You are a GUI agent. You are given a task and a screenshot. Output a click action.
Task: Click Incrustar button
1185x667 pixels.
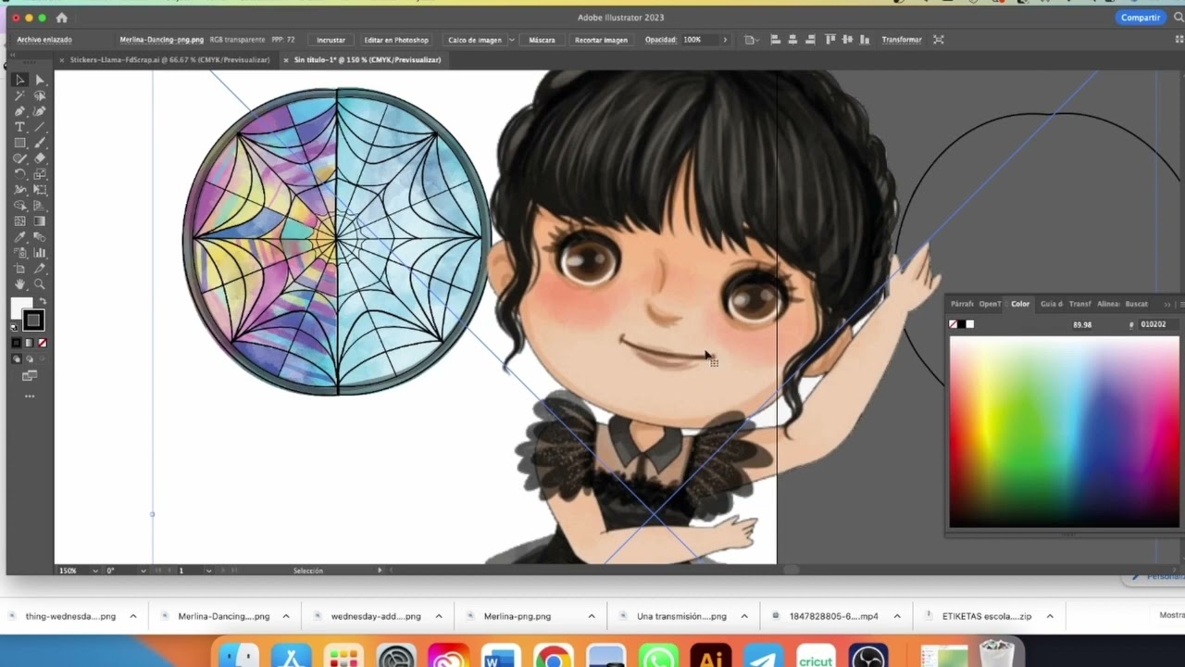coord(331,40)
